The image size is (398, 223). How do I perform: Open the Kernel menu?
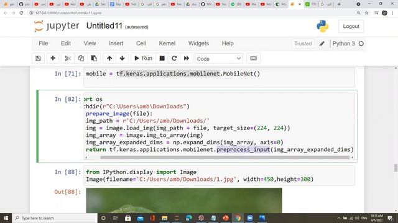(167, 43)
